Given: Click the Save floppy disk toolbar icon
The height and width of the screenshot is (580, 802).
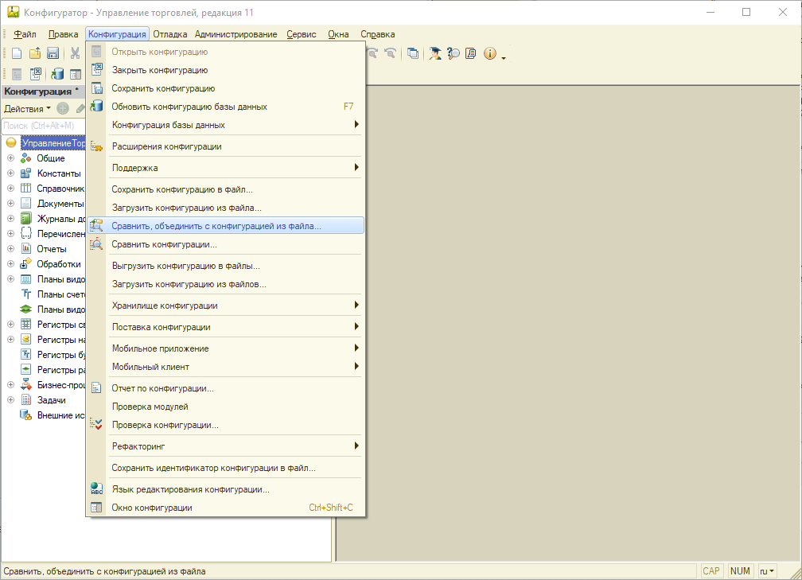Looking at the screenshot, I should coord(53,53).
